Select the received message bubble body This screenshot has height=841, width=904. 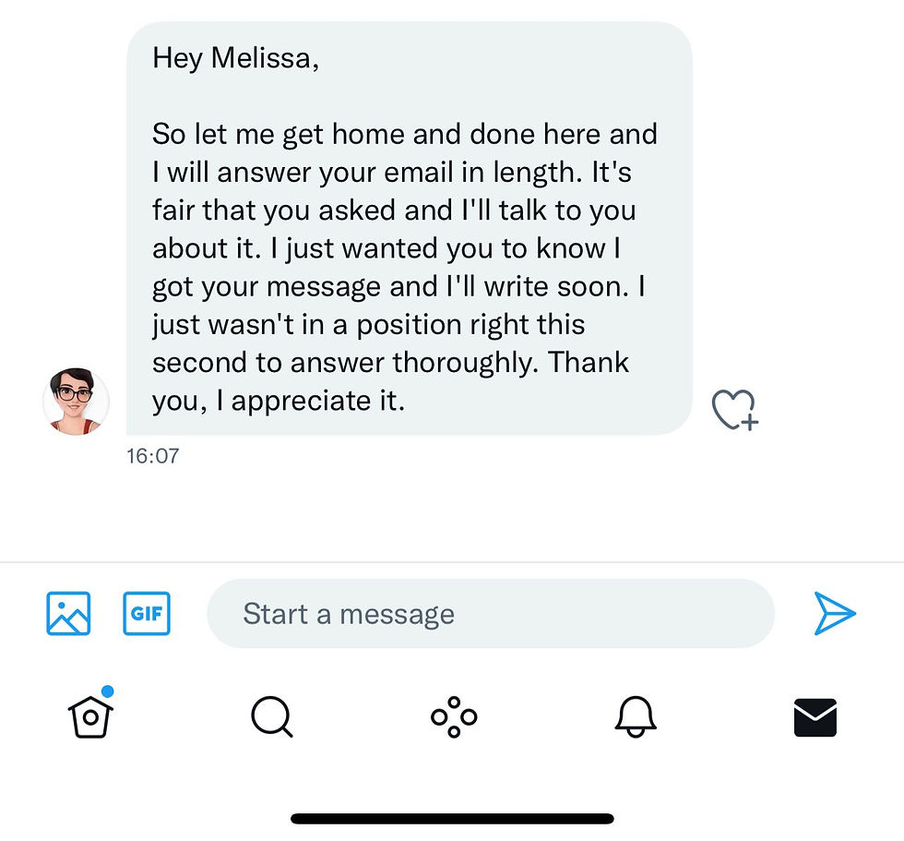coord(410,228)
